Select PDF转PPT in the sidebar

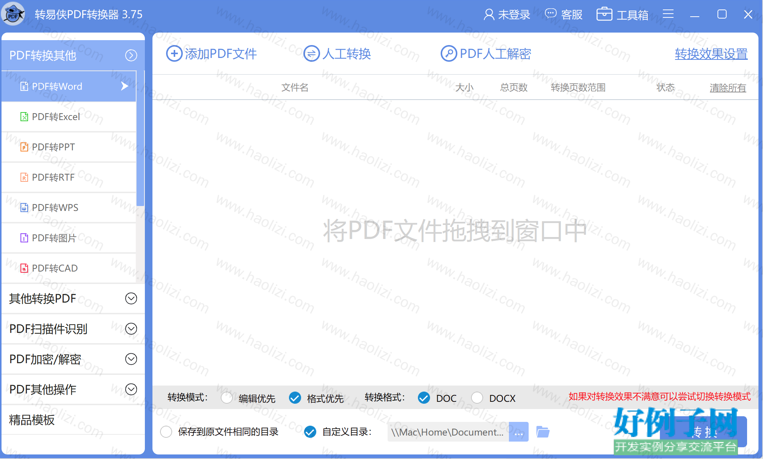[x=69, y=147]
